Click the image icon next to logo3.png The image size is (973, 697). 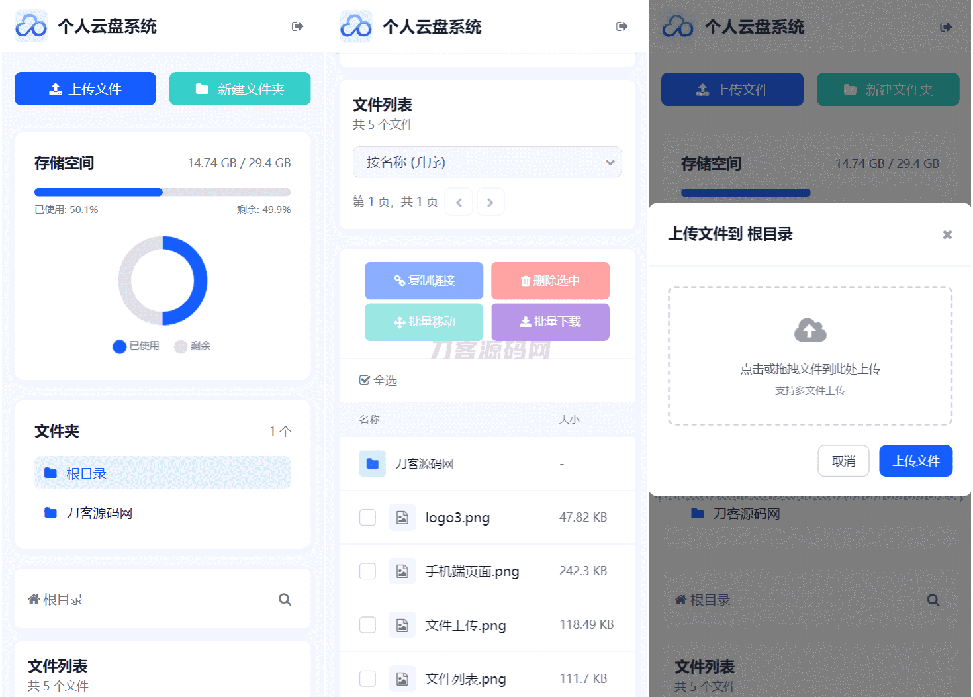coord(402,517)
